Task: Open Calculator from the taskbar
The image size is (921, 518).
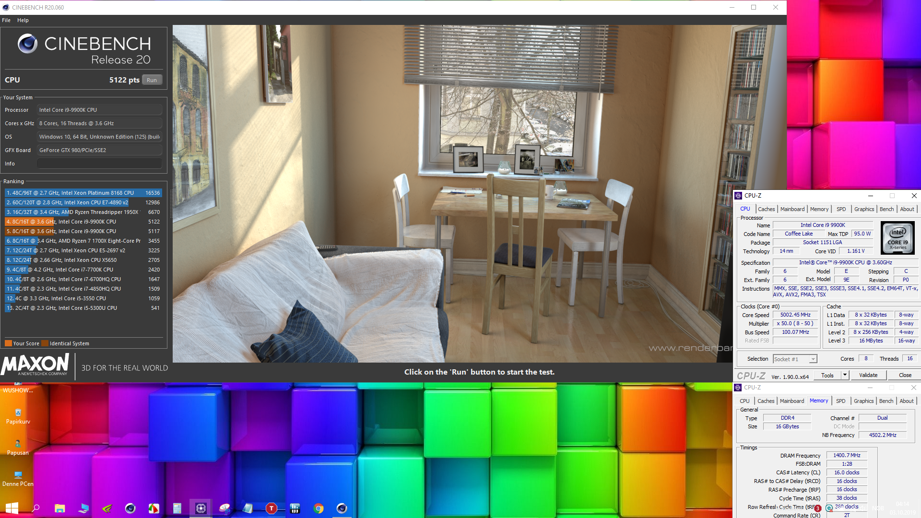Action: [x=177, y=508]
